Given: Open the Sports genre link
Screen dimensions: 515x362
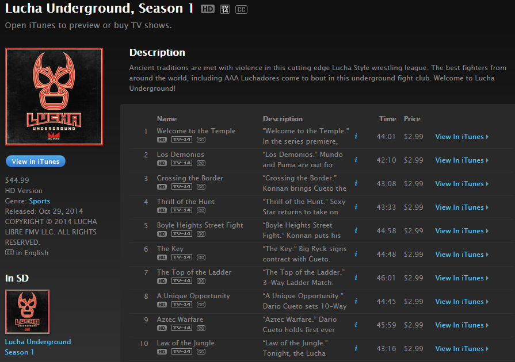Looking at the screenshot, I should (x=39, y=201).
